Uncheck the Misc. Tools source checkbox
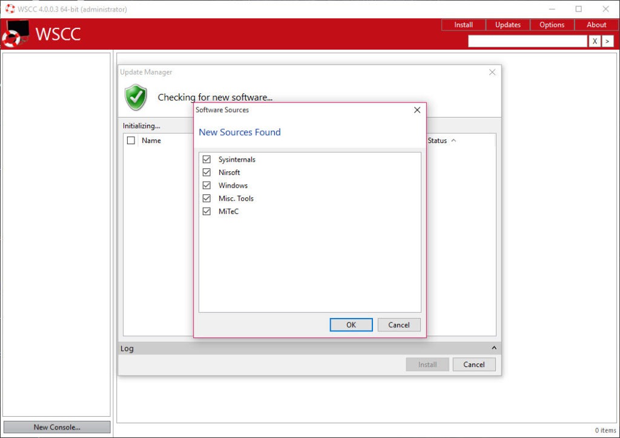The height and width of the screenshot is (438, 620). [x=206, y=198]
